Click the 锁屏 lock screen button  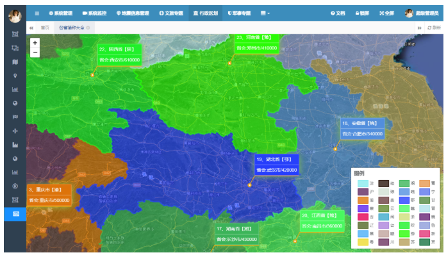(362, 13)
